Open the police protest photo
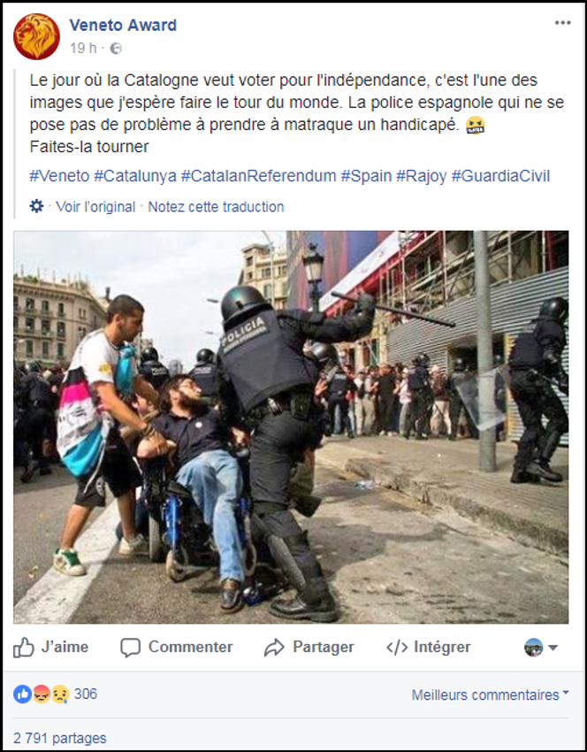 [x=291, y=426]
